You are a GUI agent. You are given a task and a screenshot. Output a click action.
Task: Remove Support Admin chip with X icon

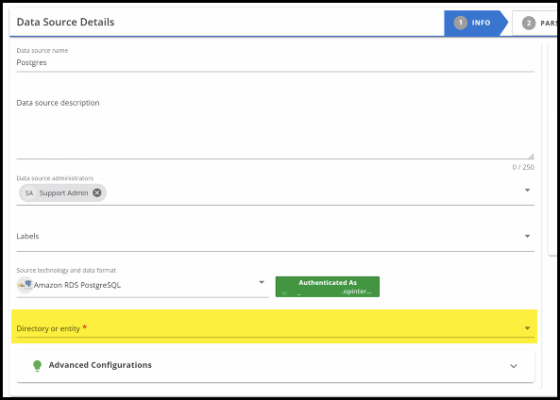tap(96, 192)
